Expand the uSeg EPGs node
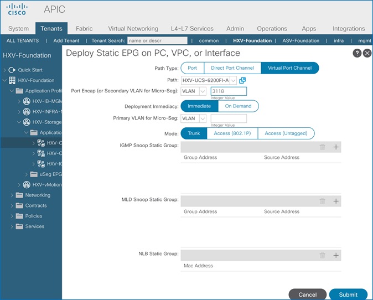 (x=26, y=174)
